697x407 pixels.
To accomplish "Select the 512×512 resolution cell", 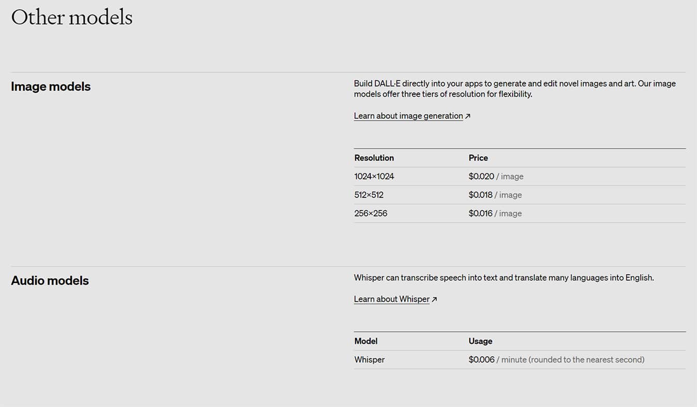I will coord(369,195).
